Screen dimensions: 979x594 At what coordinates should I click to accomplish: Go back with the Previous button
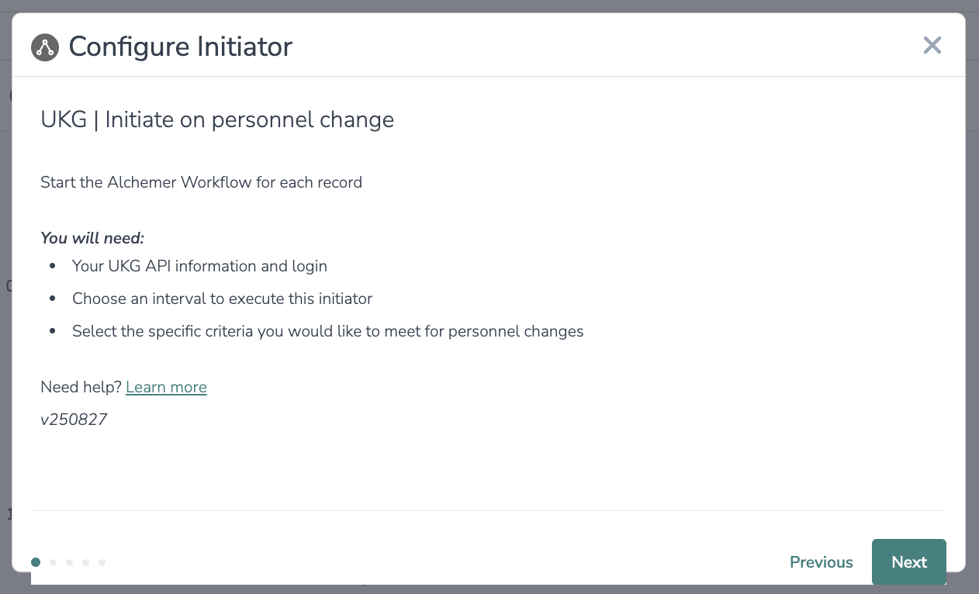pos(821,562)
